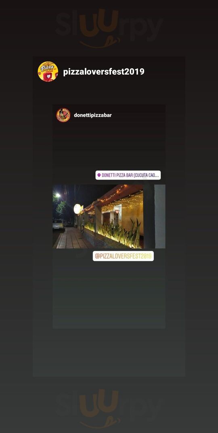
Task: Open the restaurant exterior night photo
Action: click(x=109, y=216)
